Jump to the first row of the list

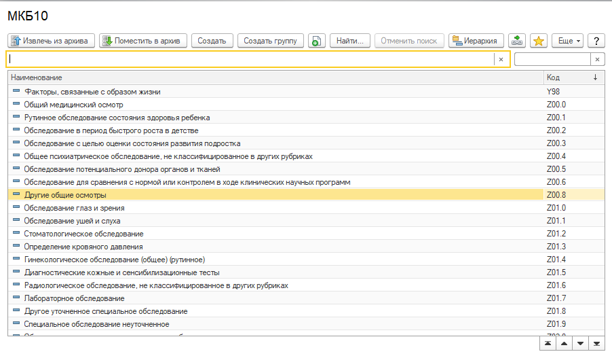(548, 344)
